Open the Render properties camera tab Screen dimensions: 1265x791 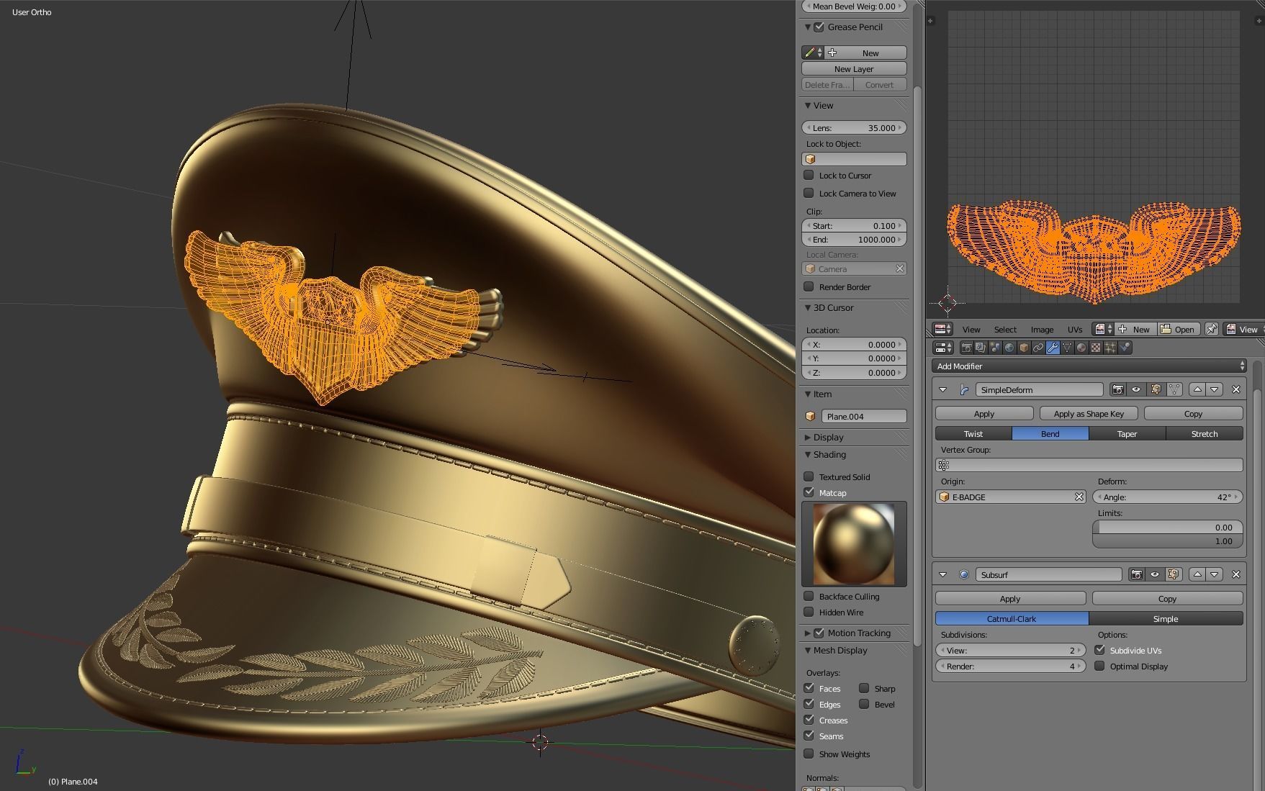pyautogui.click(x=966, y=348)
